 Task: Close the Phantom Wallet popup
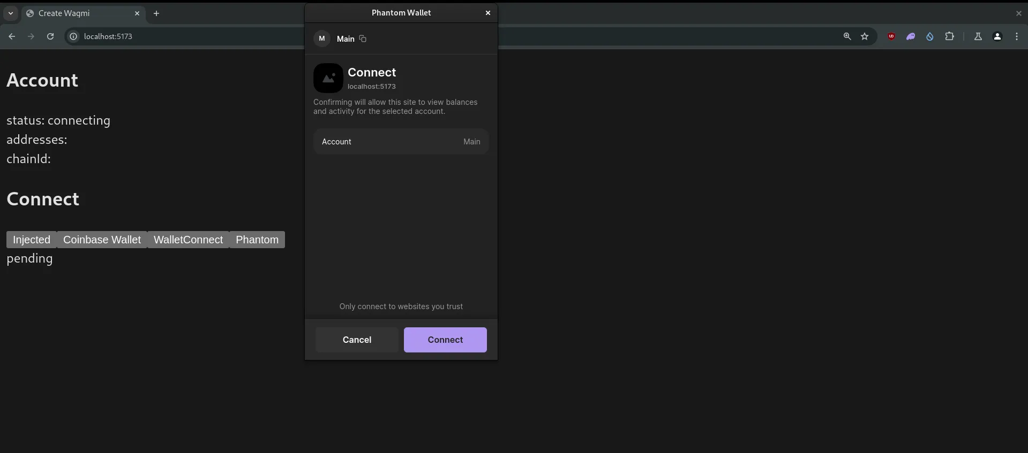[487, 13]
